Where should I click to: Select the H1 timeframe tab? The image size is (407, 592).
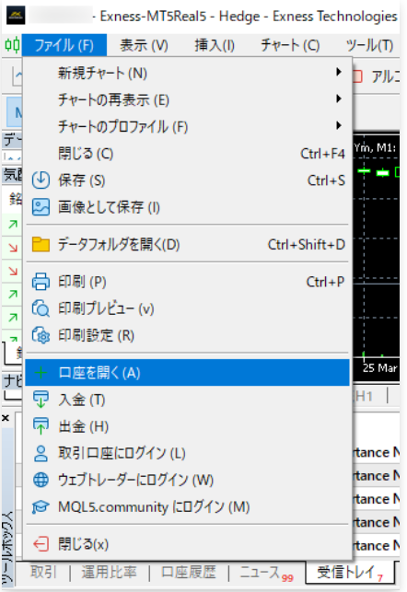[364, 396]
